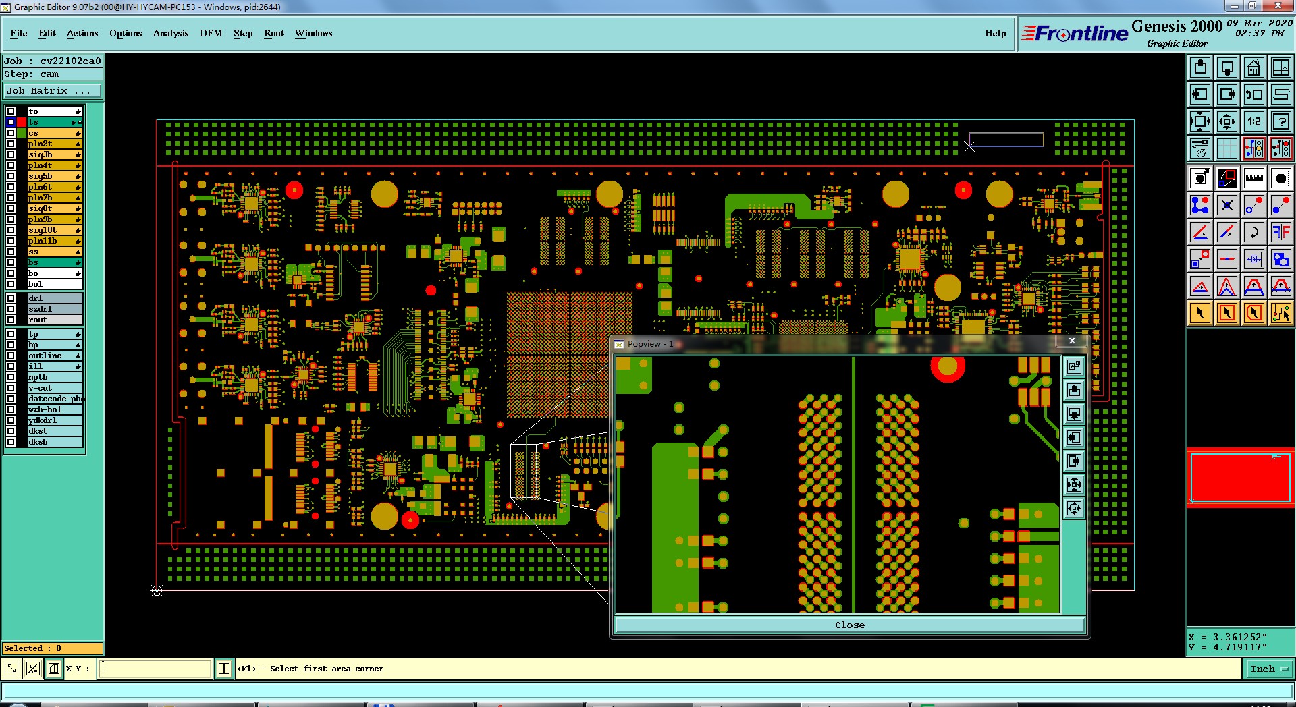The image size is (1296, 707).
Task: Click the Popview zoom in icon
Action: [1074, 485]
